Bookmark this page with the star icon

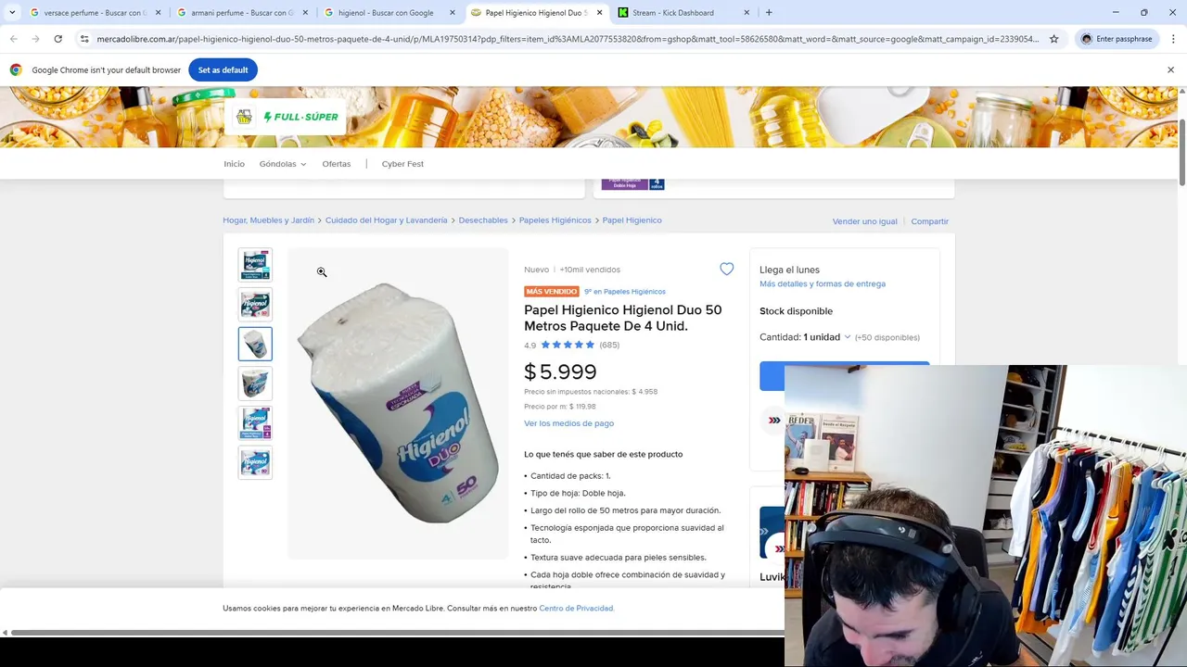[1054, 39]
